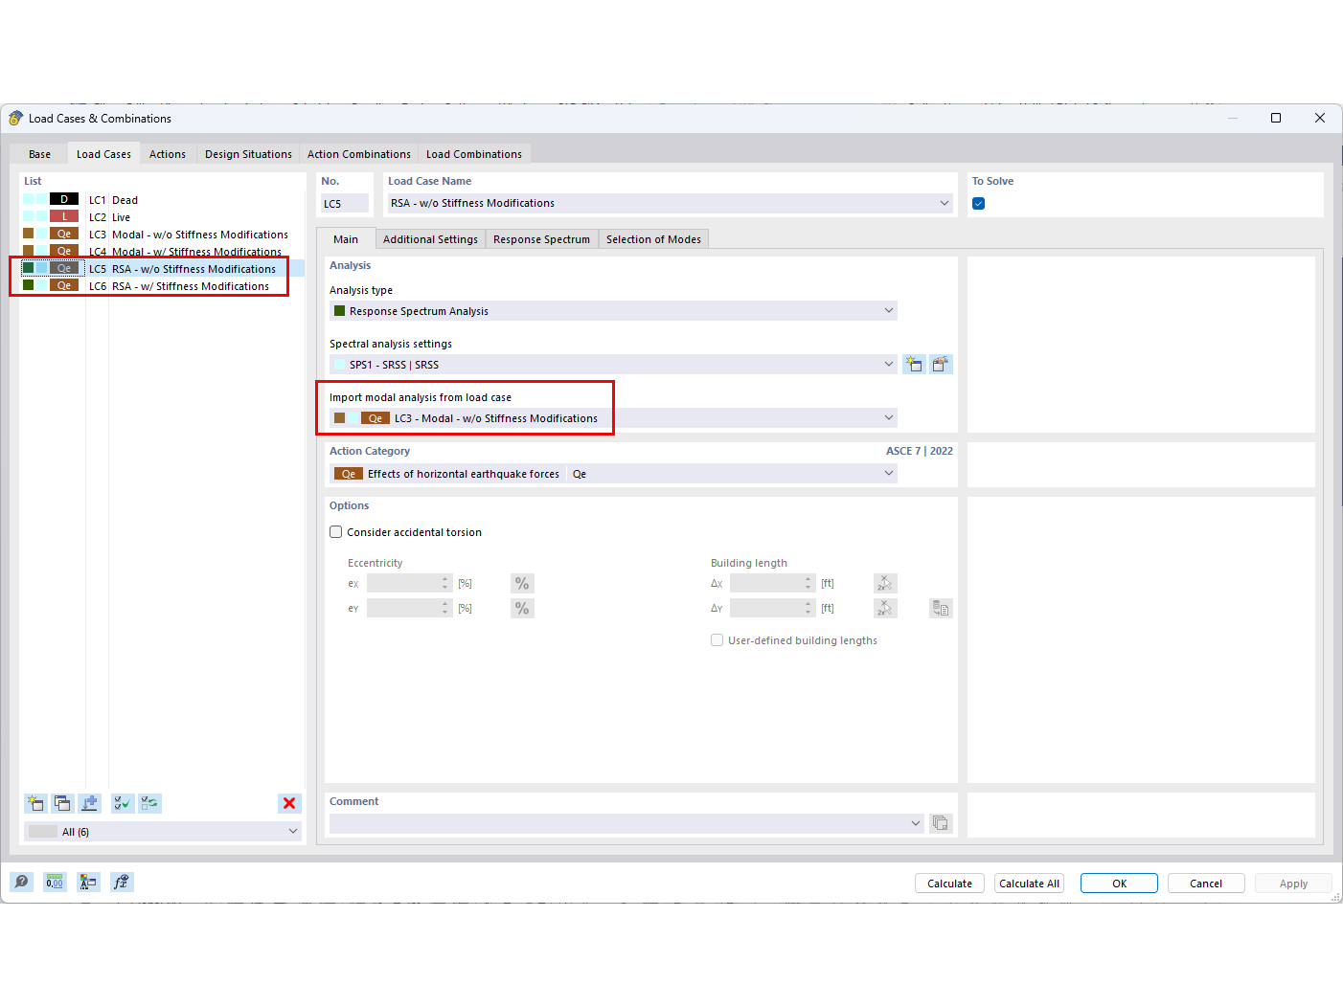
Task: Open the Action Combinations tab
Action: coord(358,153)
